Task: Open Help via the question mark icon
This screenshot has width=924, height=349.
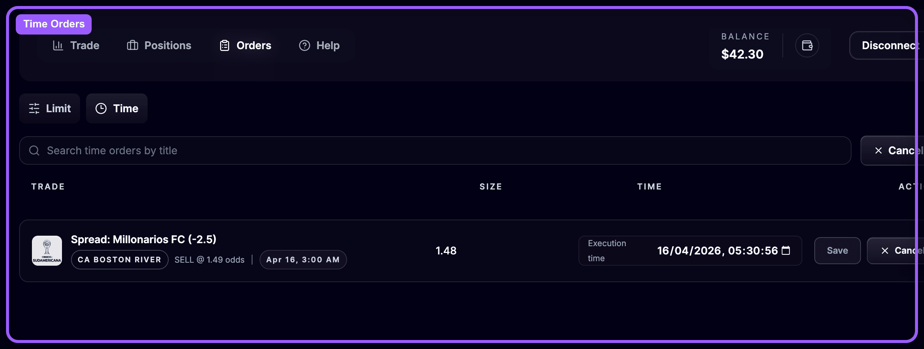Action: click(x=304, y=45)
